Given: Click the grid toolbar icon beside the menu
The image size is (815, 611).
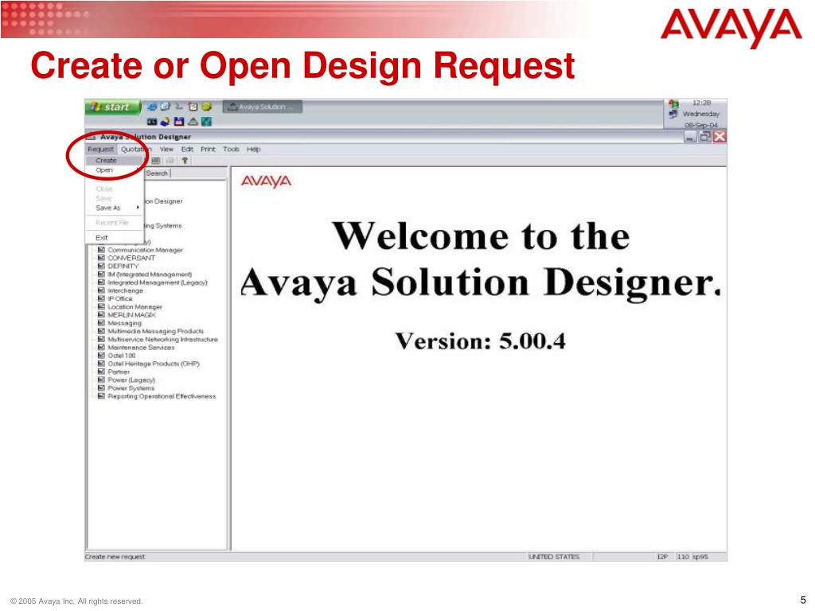Looking at the screenshot, I should (x=155, y=161).
